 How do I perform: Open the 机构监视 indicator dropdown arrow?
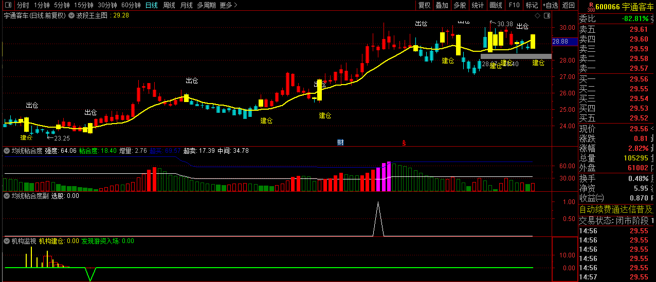coord(7,240)
